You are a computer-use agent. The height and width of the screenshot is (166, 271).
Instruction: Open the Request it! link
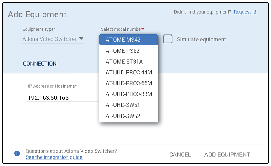(x=245, y=12)
